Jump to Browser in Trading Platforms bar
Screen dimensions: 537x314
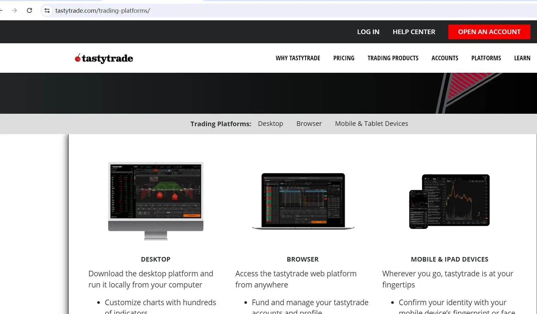[309, 124]
